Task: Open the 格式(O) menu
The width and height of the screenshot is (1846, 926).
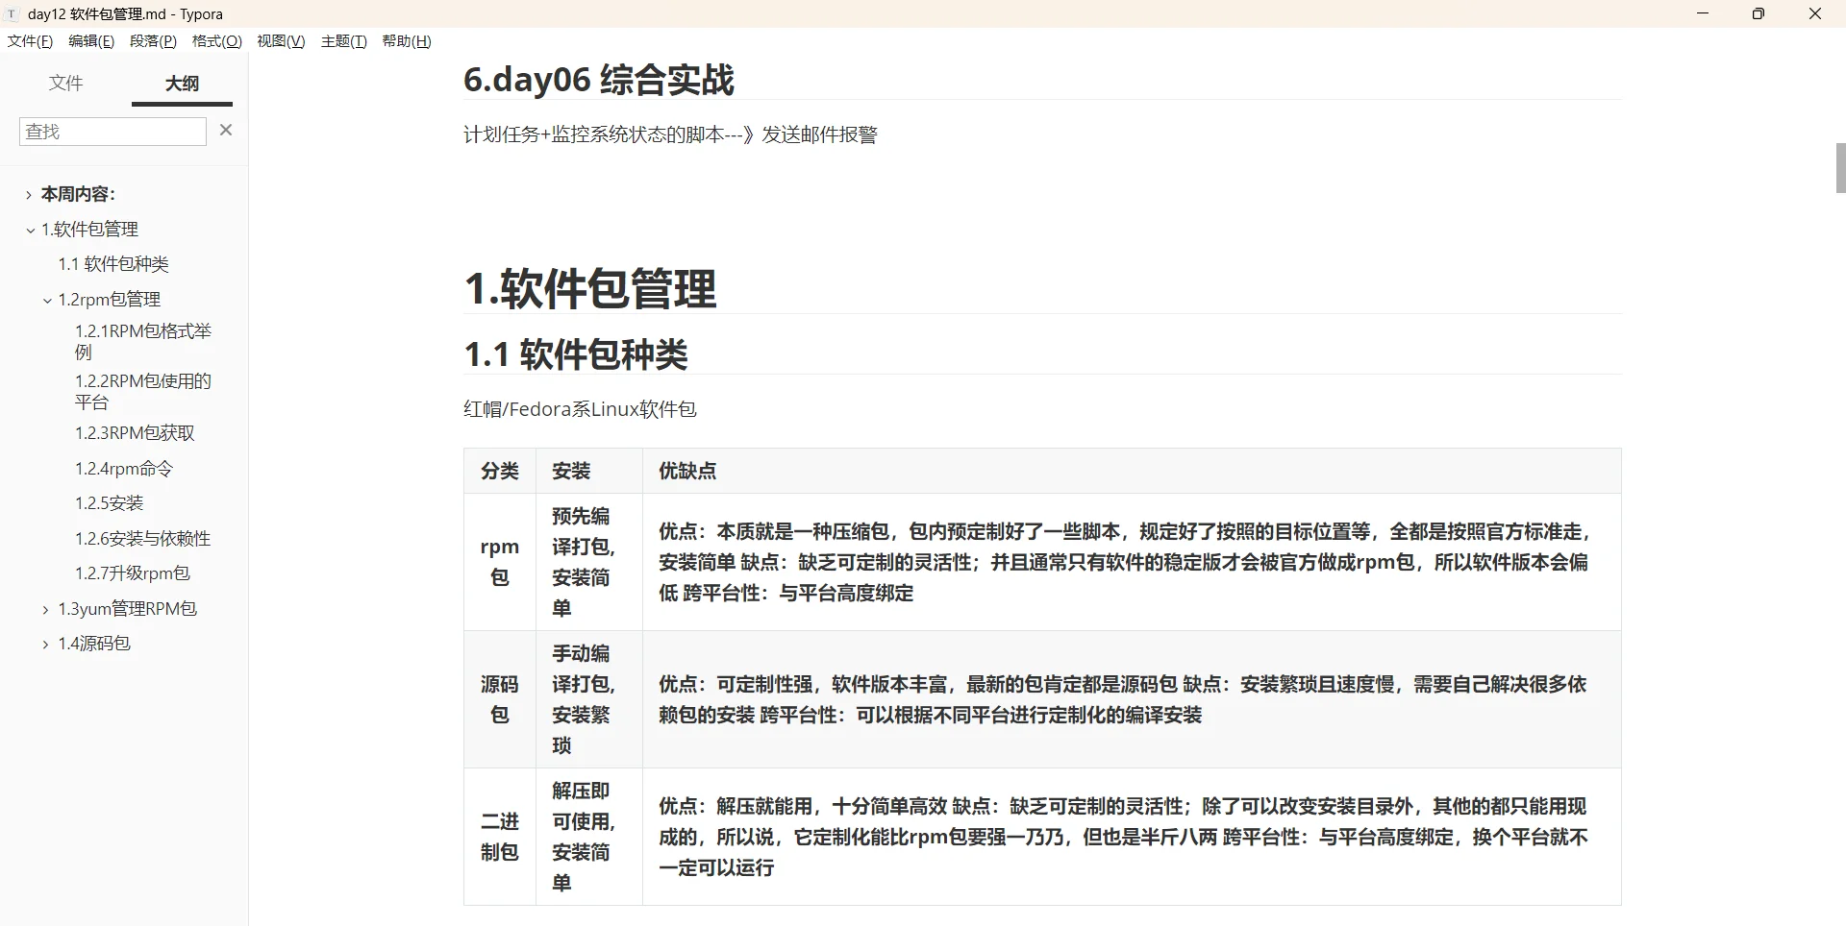Action: point(215,41)
